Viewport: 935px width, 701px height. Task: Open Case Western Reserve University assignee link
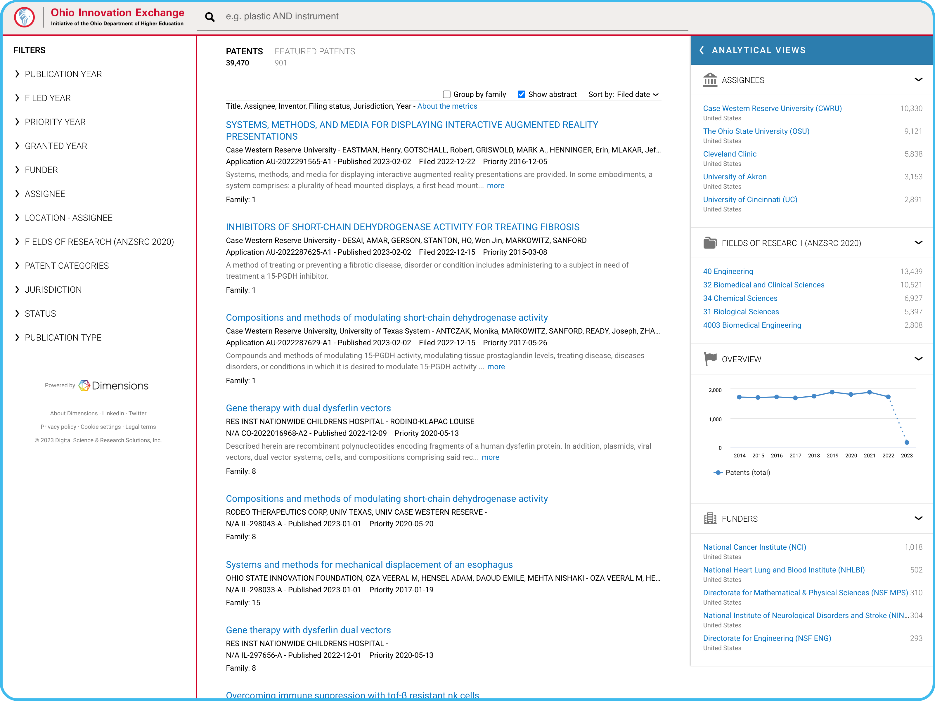pyautogui.click(x=772, y=109)
